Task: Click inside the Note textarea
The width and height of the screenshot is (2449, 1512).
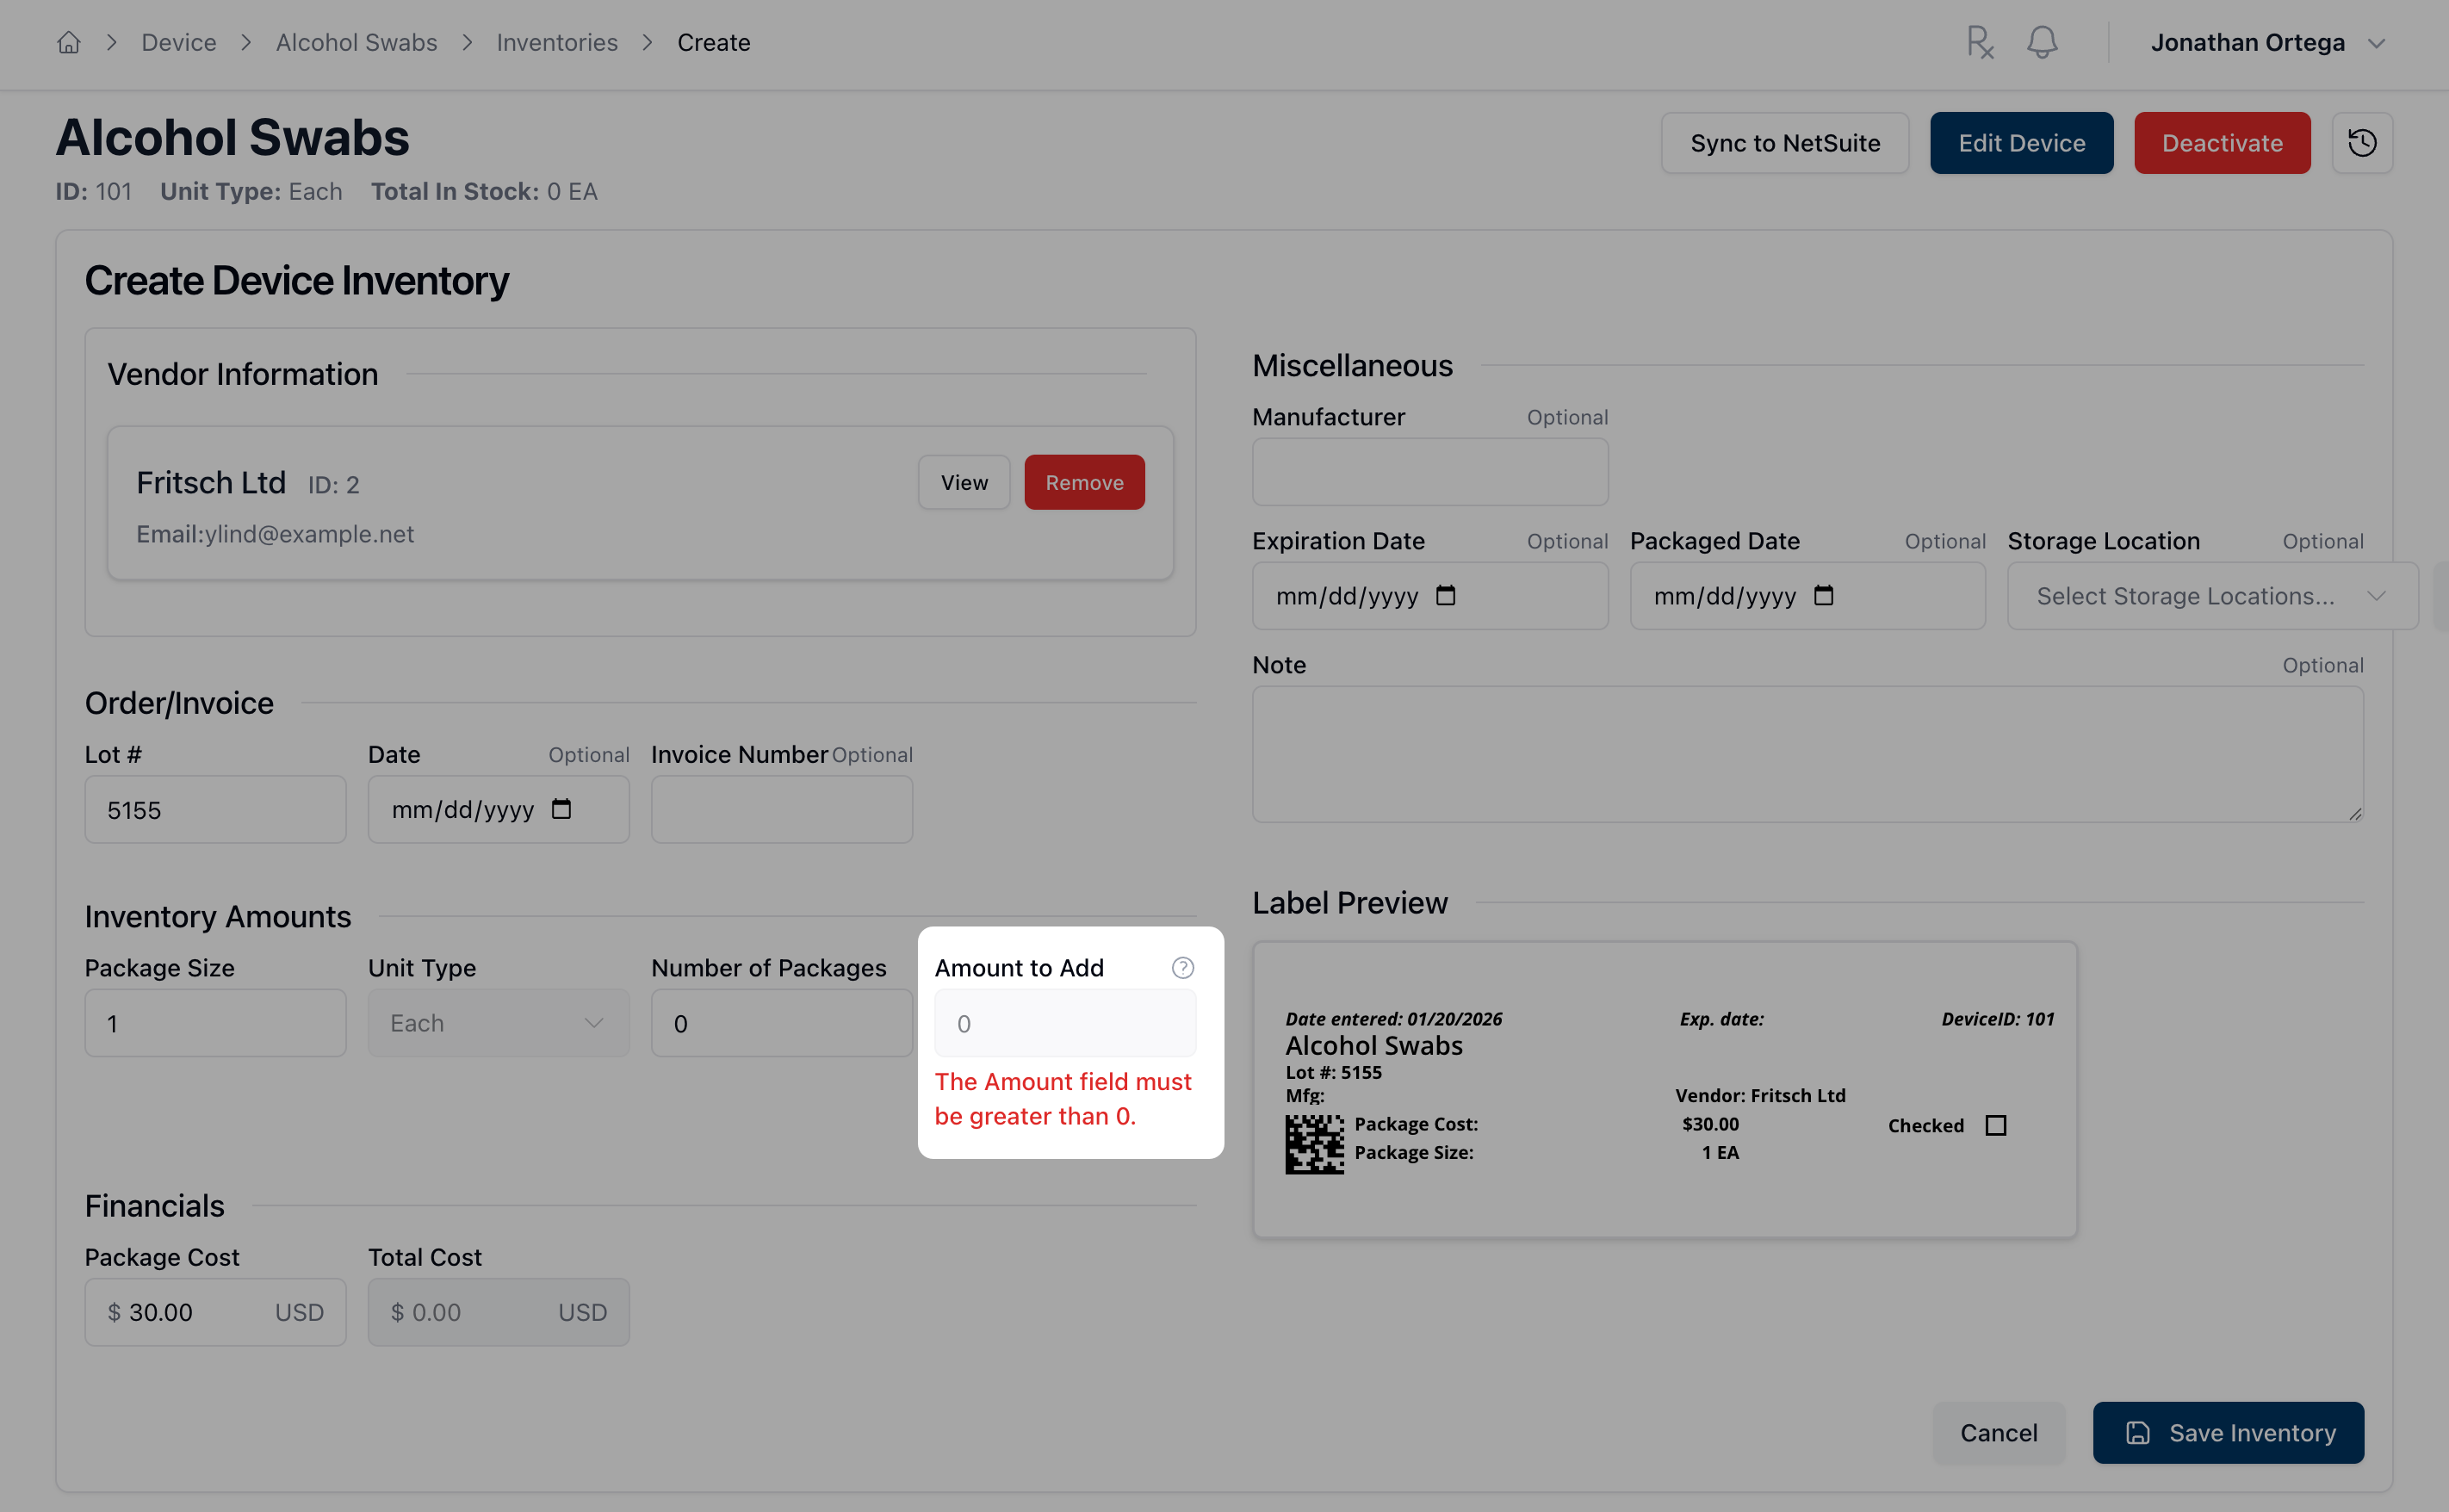Action: coord(1806,754)
